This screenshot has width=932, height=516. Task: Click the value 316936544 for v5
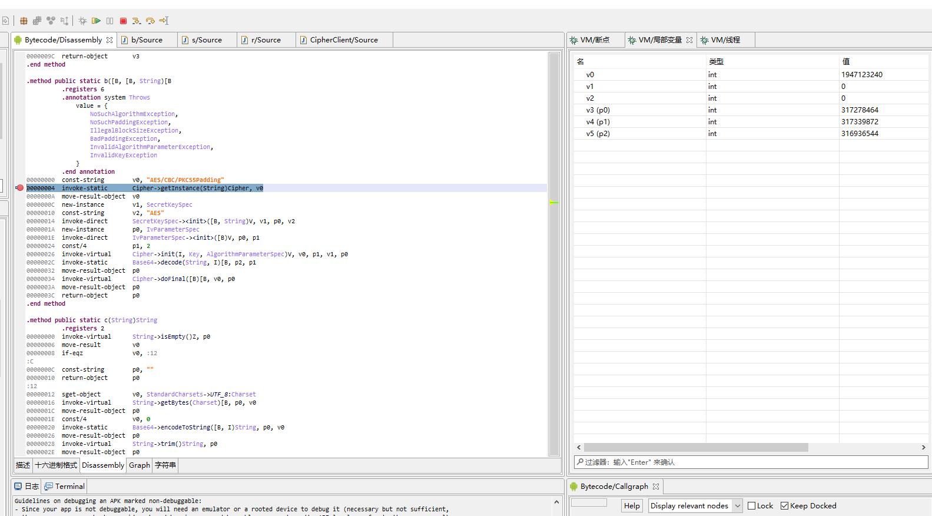[x=860, y=134]
